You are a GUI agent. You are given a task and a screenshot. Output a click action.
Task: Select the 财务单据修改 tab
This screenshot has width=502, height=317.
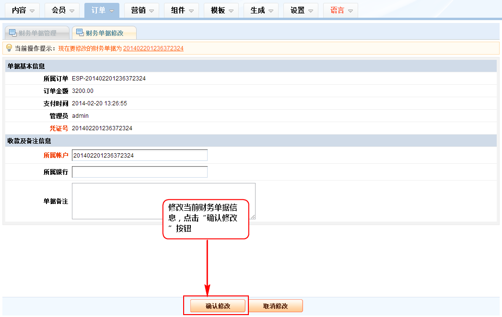(105, 33)
